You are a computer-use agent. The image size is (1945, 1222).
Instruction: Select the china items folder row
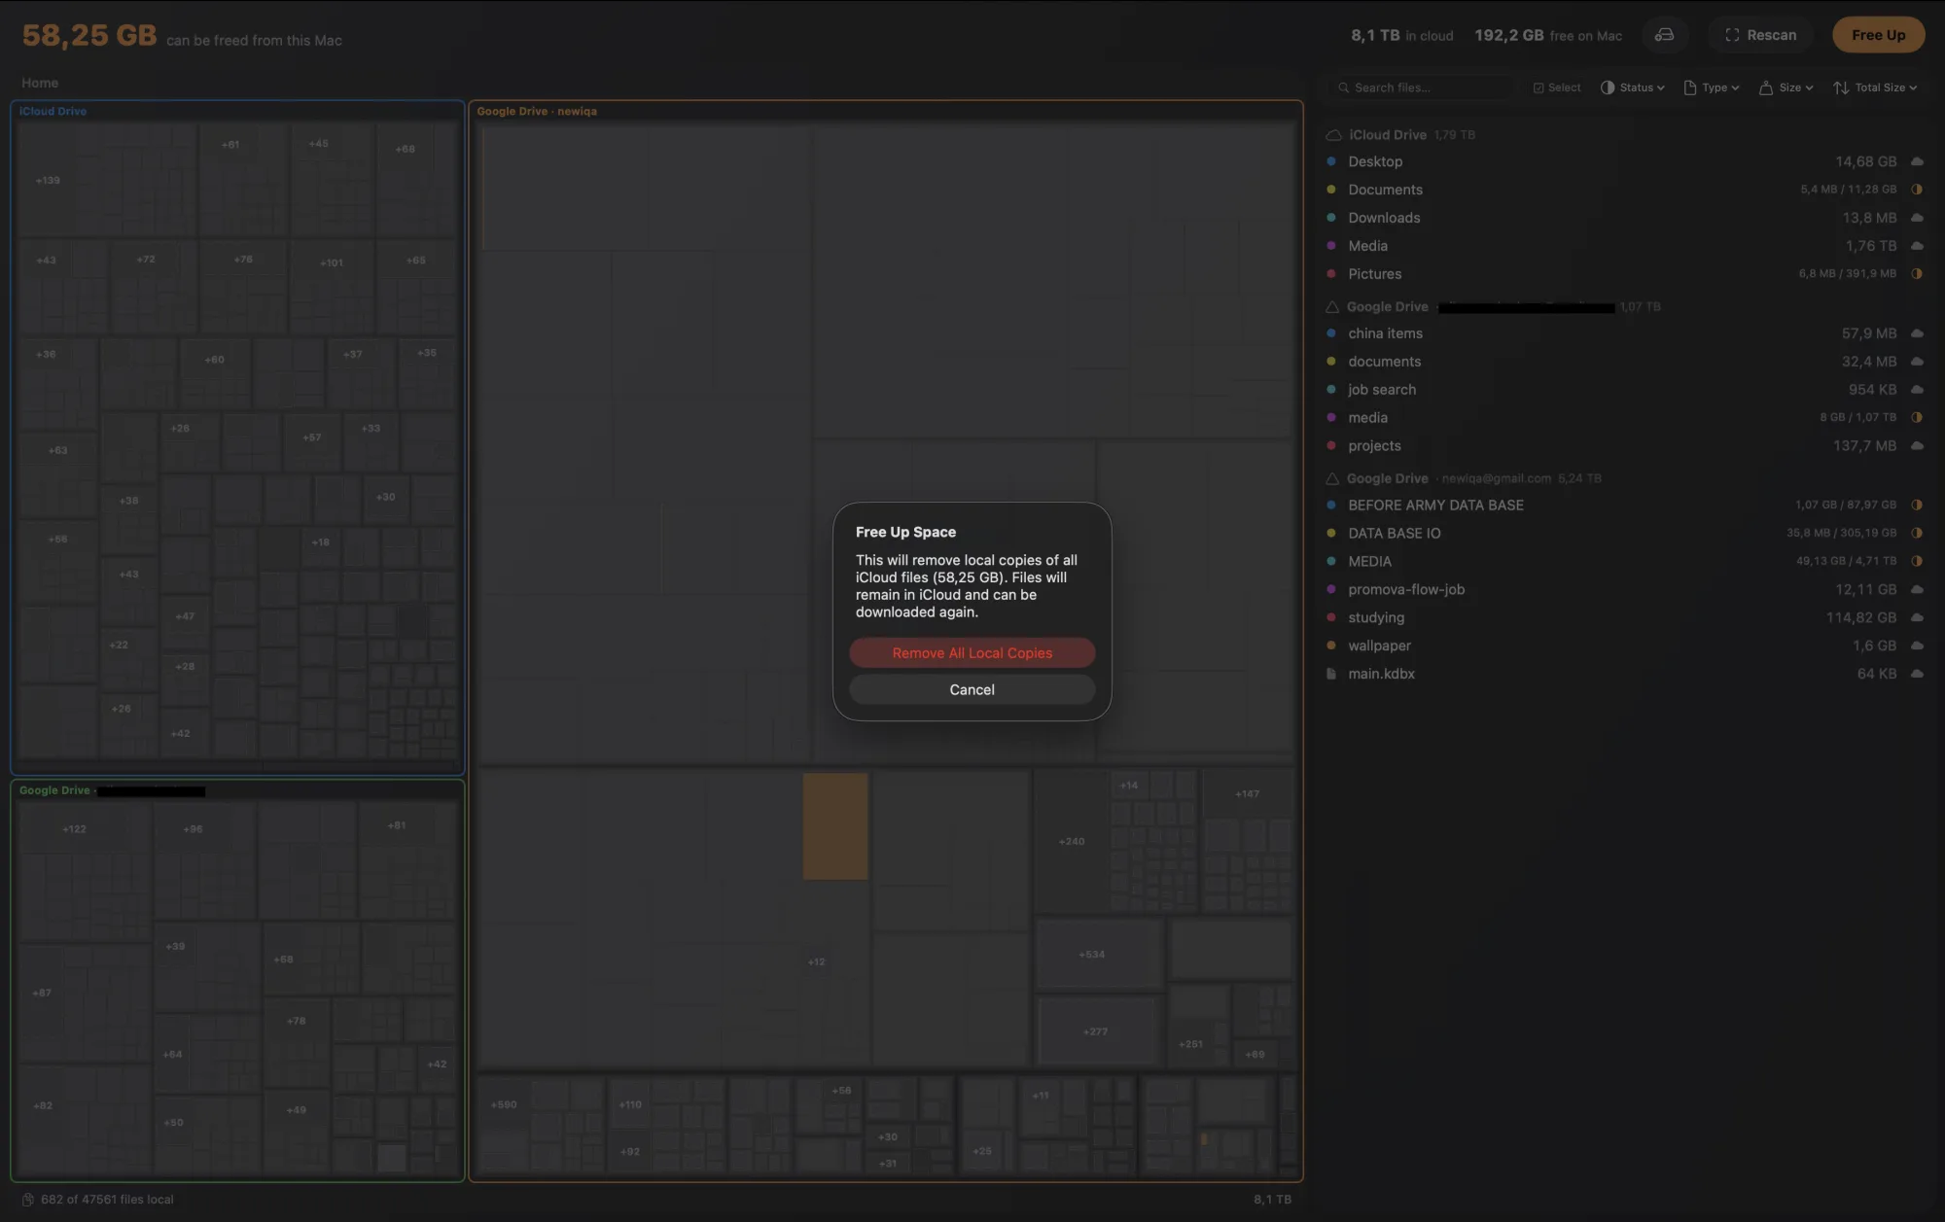pyautogui.click(x=1625, y=333)
